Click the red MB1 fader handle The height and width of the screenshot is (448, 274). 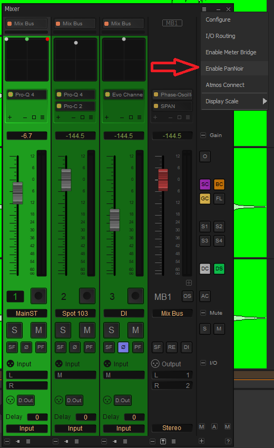pos(163,180)
